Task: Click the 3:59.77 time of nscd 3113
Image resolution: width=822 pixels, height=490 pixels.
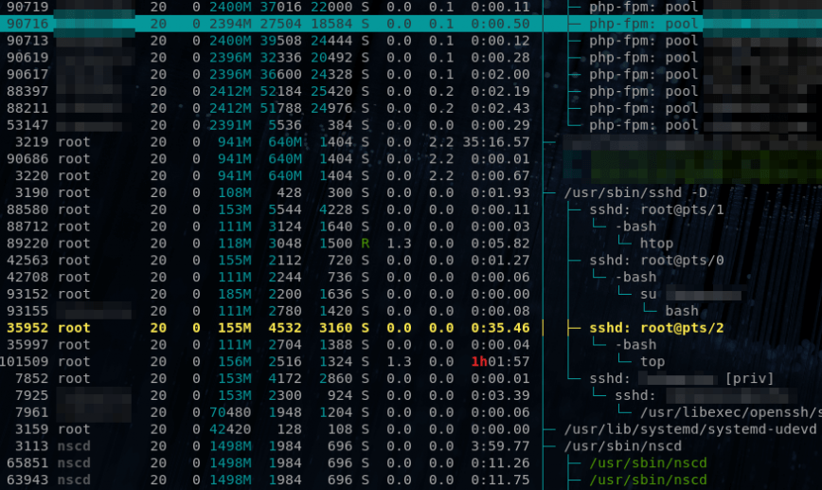Action: click(x=500, y=446)
